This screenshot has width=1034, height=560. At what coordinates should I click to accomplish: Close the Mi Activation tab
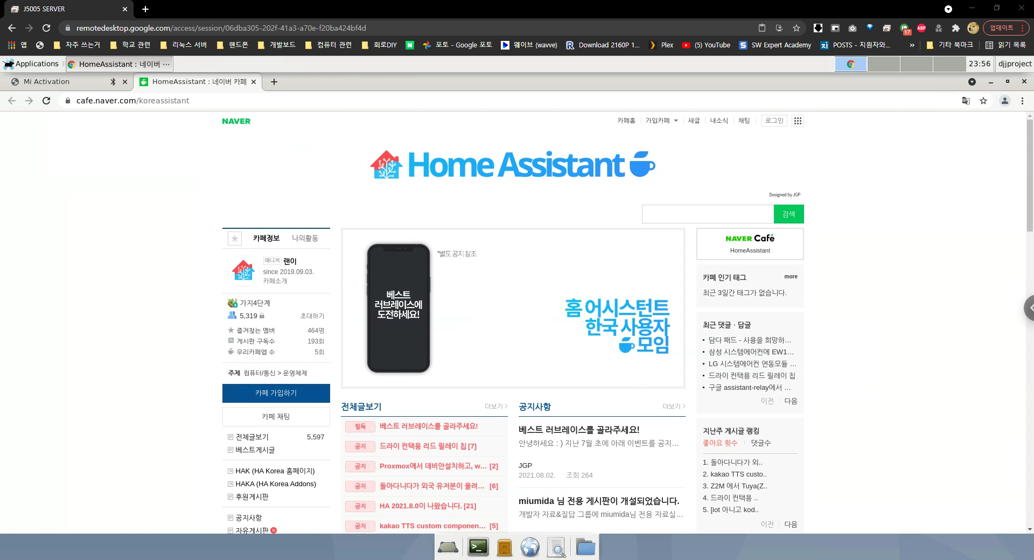(125, 82)
